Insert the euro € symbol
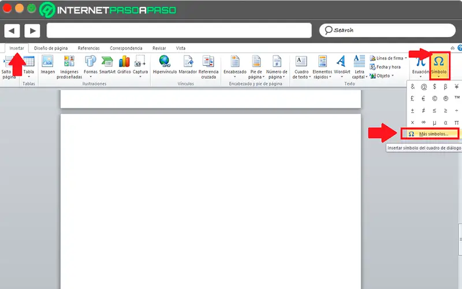 click(424, 98)
